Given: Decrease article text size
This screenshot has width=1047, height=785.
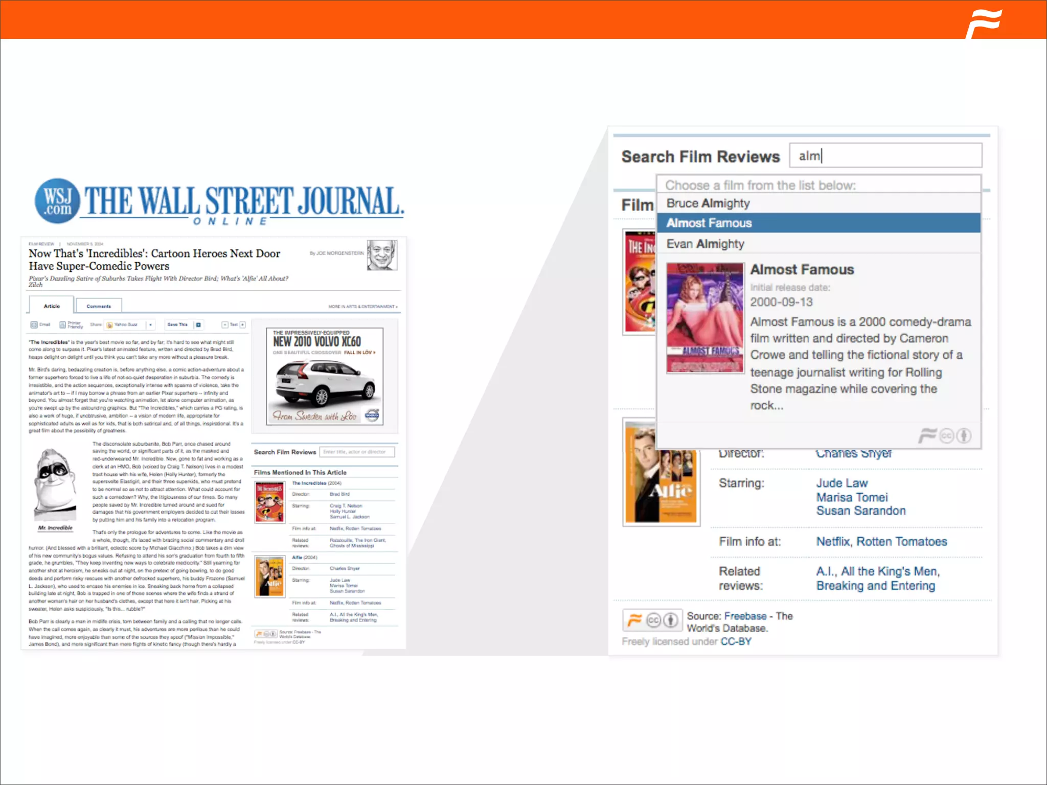Looking at the screenshot, I should (x=224, y=325).
